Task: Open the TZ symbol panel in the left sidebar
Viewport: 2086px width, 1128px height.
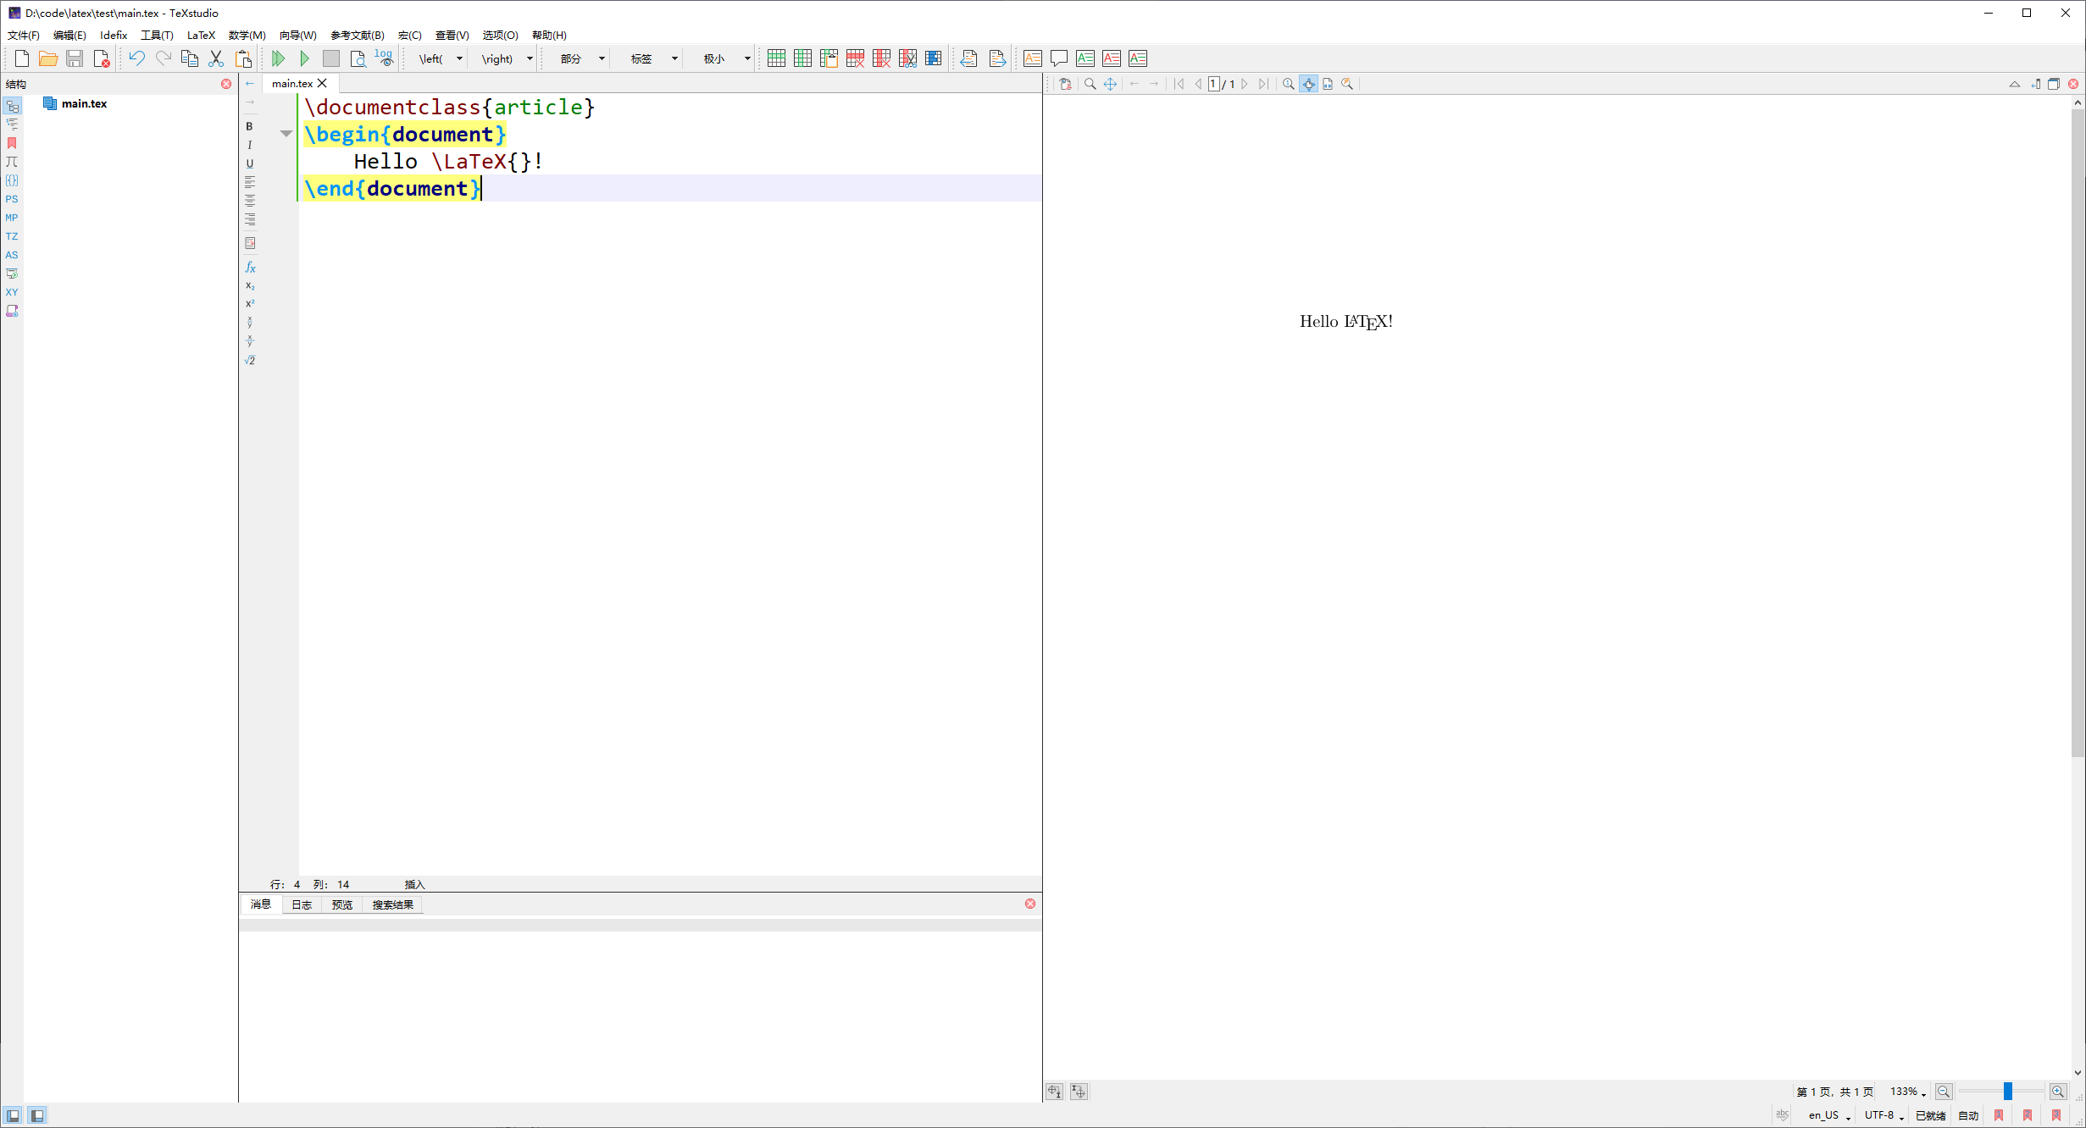Action: click(12, 236)
